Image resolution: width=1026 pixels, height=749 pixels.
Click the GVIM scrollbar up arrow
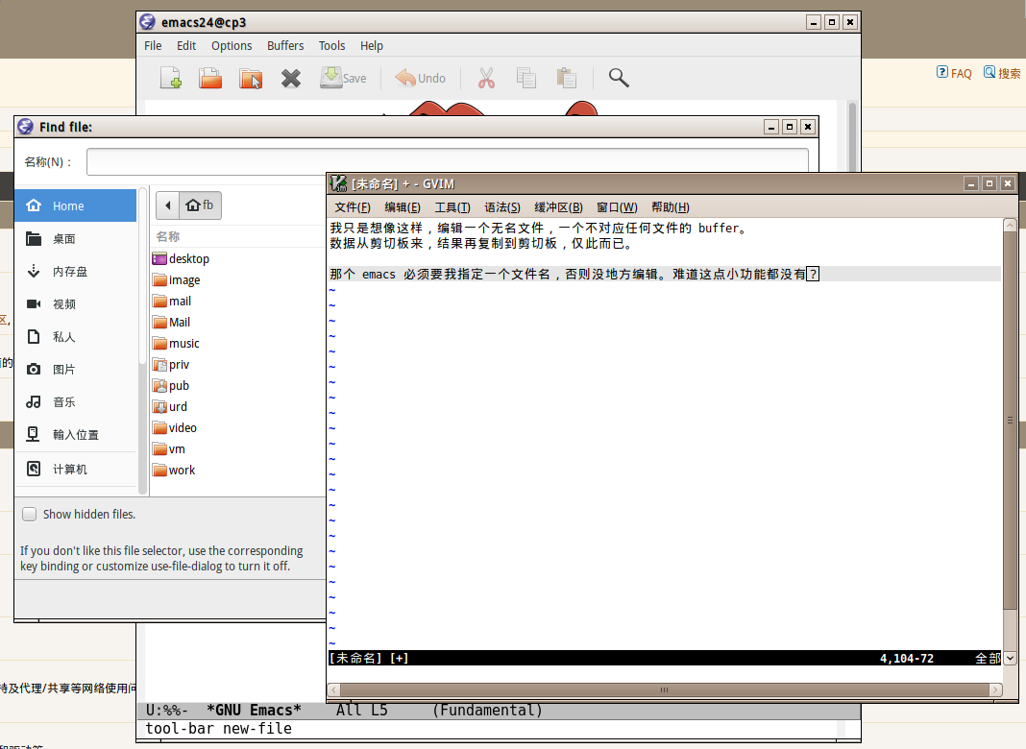tap(1010, 225)
